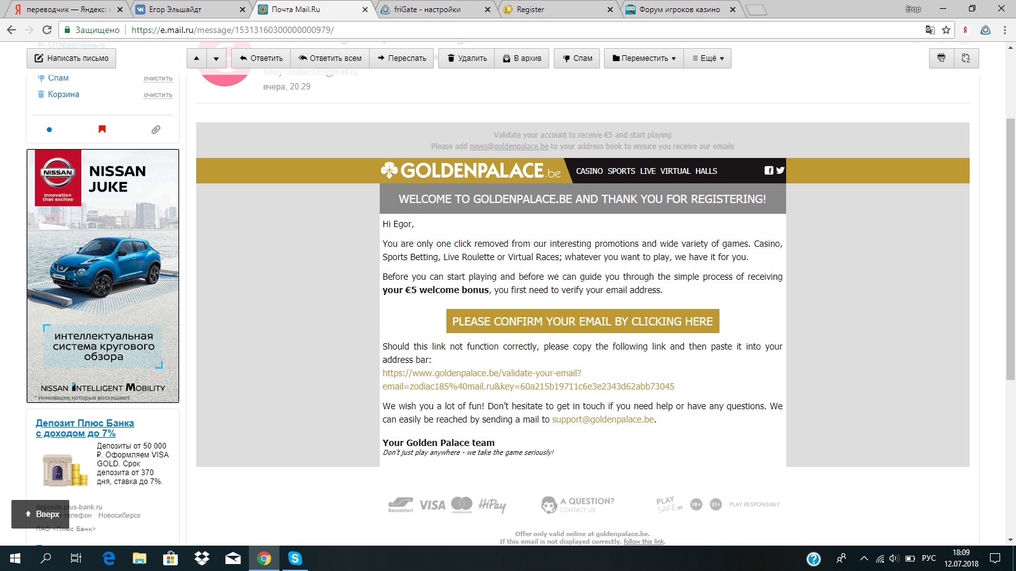Reload the page

(x=46, y=30)
